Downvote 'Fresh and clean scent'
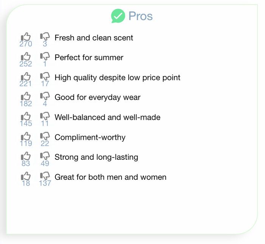 45,36
